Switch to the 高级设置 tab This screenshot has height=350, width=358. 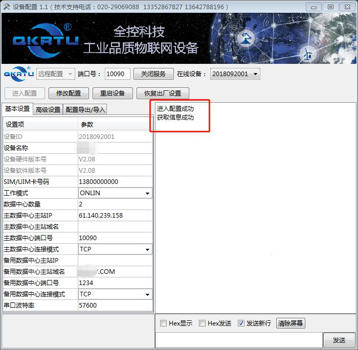[x=48, y=110]
